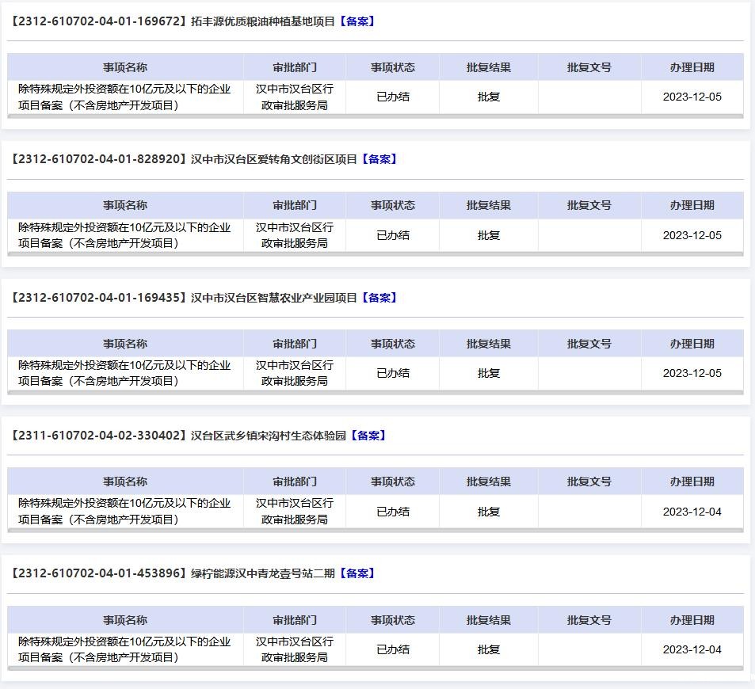Click the 拓丰源优质粮油种植基地项目 title text
The width and height of the screenshot is (755, 689).
click(x=263, y=21)
